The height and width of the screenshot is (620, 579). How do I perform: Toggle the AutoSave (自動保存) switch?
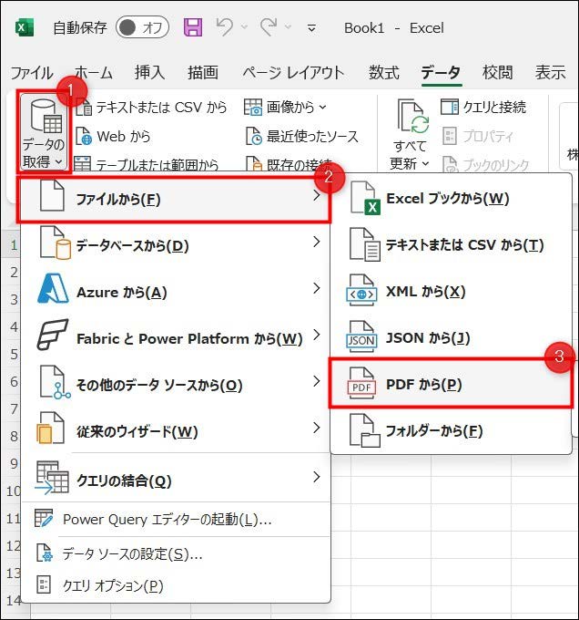pos(143,27)
